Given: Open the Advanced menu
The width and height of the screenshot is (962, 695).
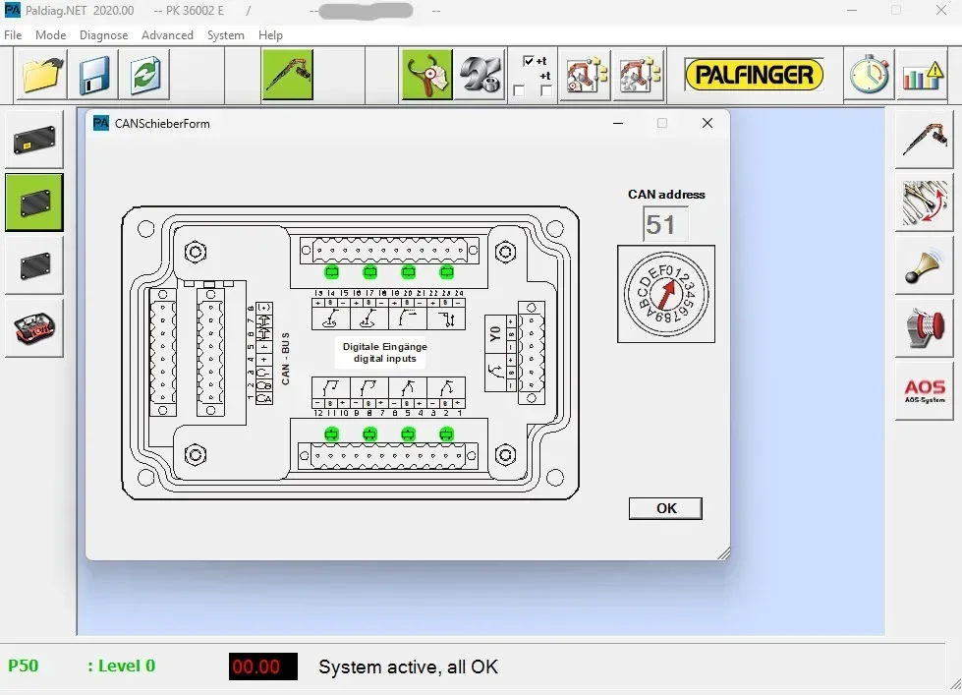Looking at the screenshot, I should click(167, 35).
